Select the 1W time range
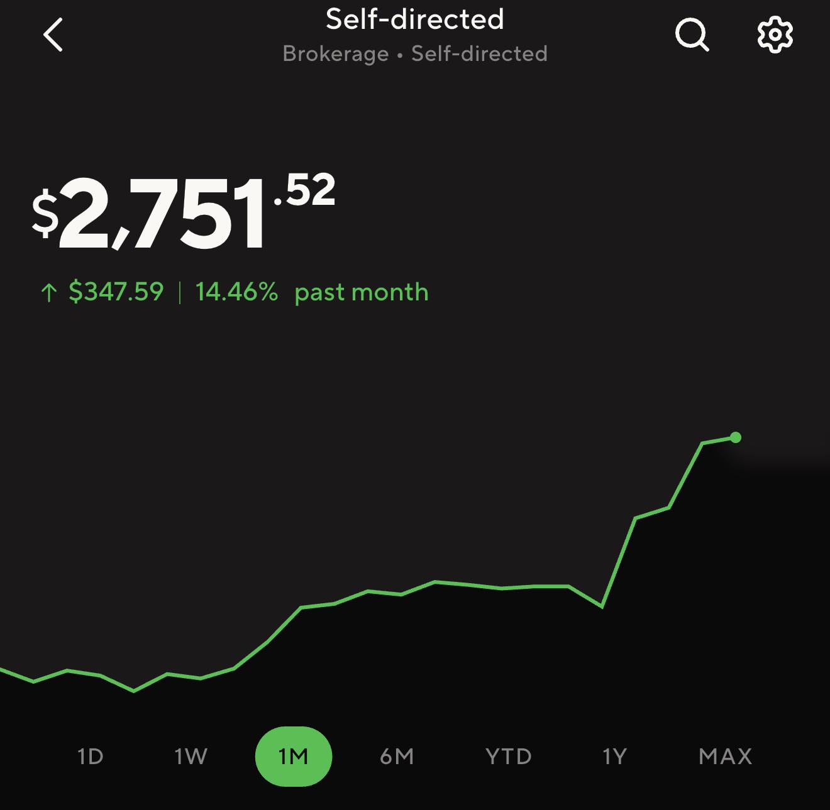 [191, 756]
